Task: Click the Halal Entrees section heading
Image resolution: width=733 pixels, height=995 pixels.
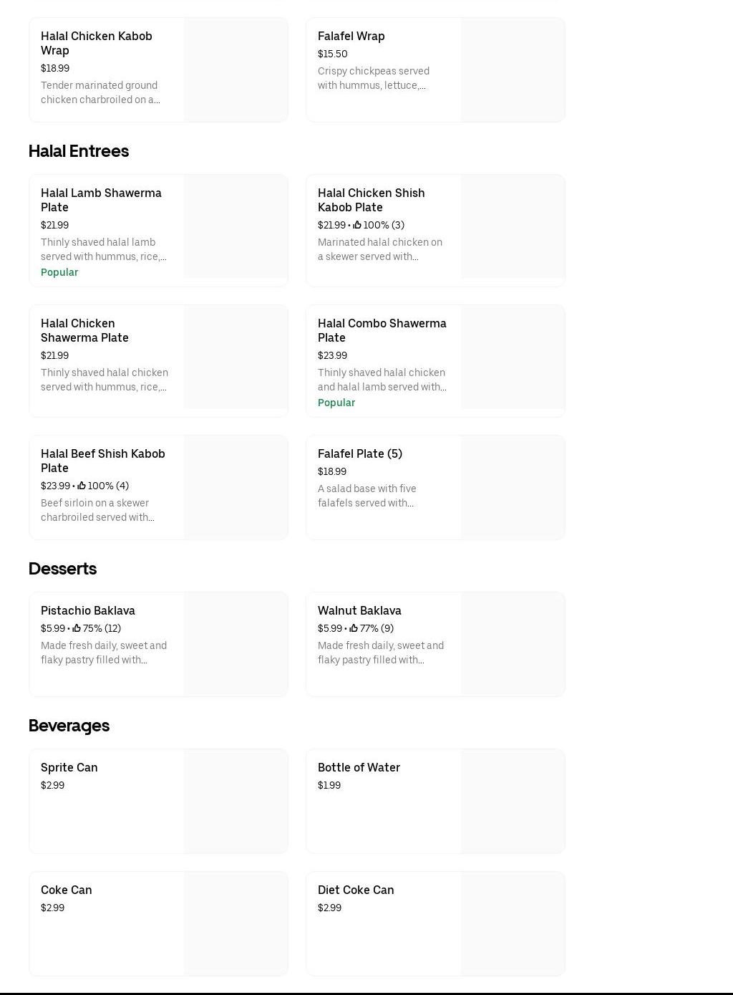Action: (x=79, y=151)
